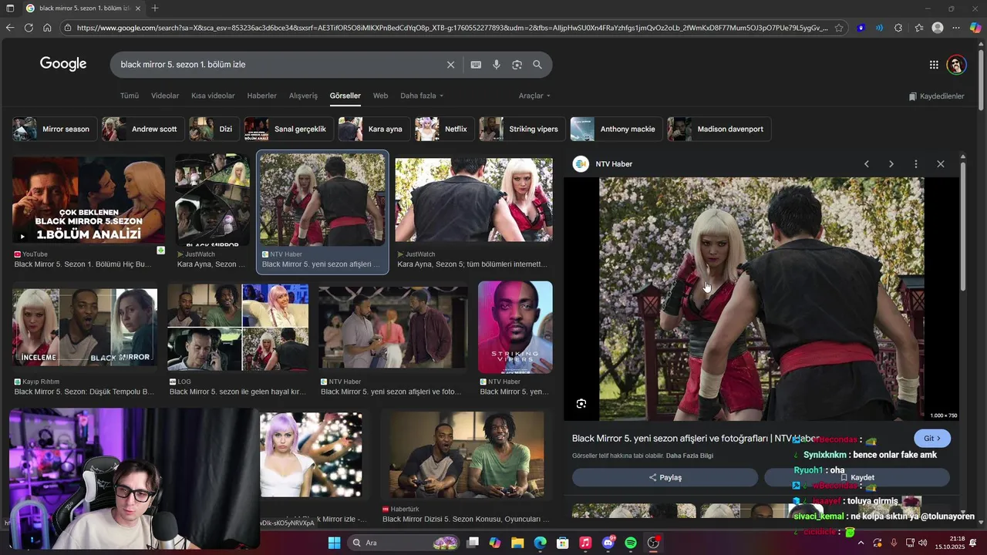Open a new browser tab
The height and width of the screenshot is (555, 987).
[x=155, y=8]
